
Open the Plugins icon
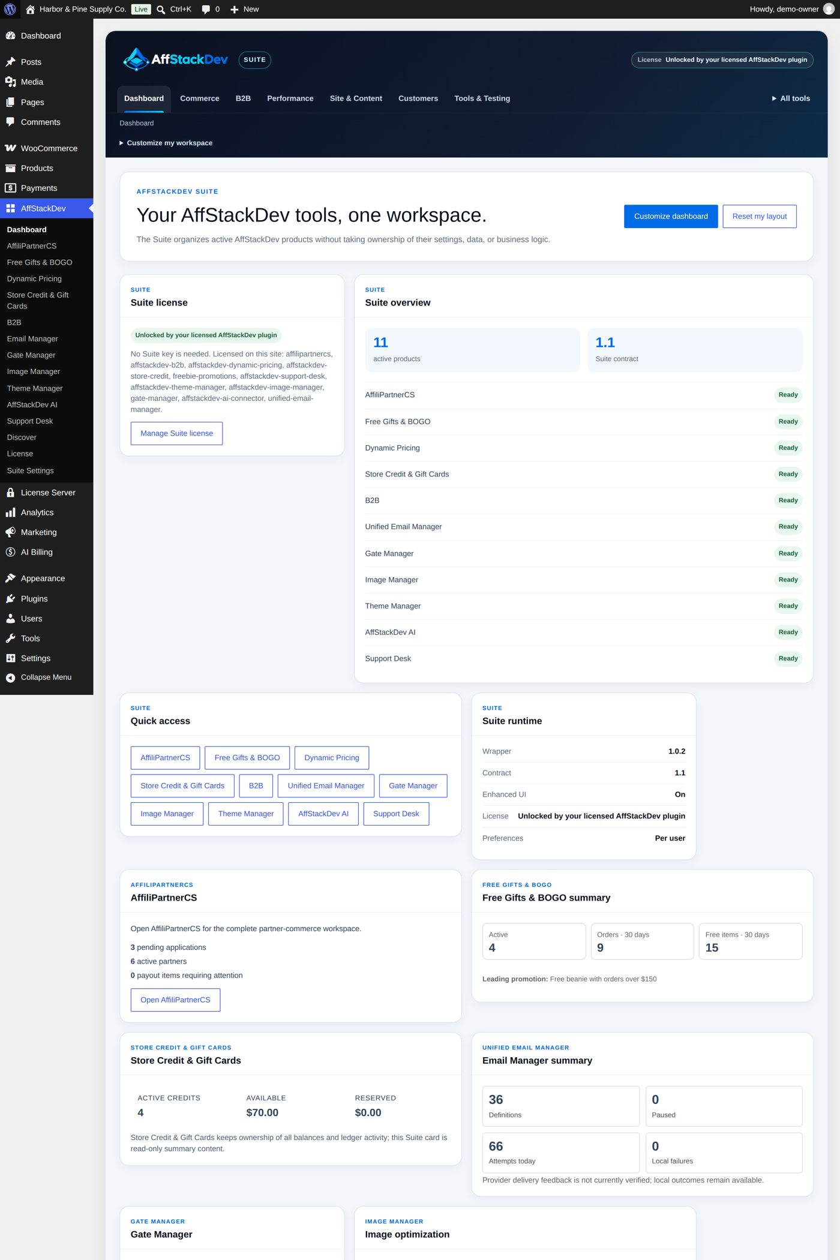[x=10, y=599]
